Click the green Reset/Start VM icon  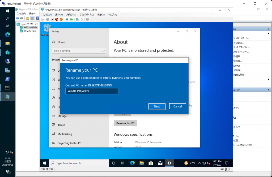[71, 19]
